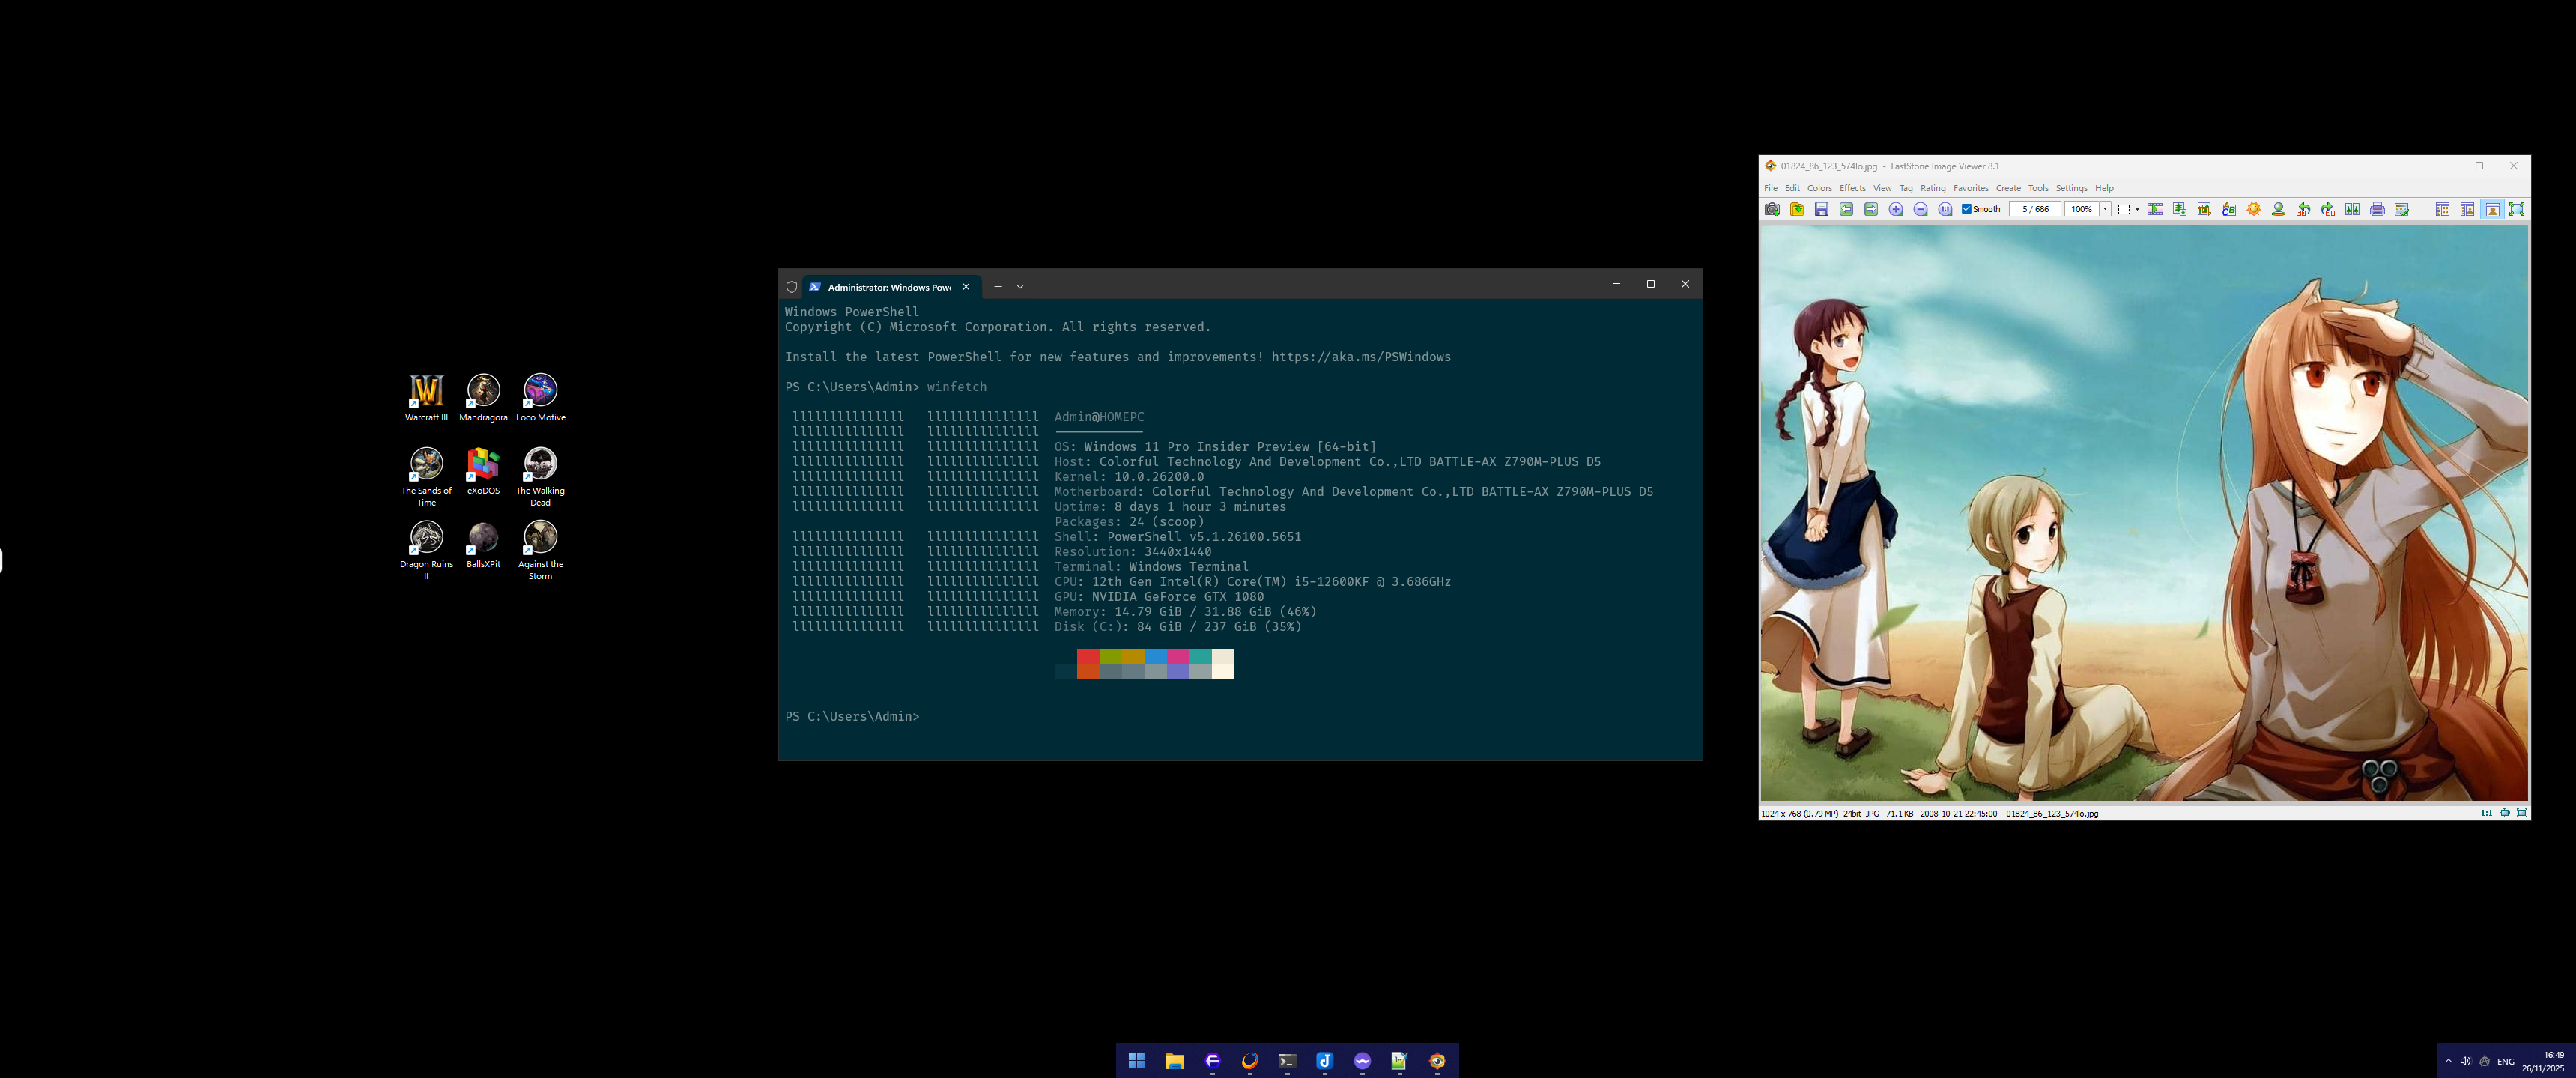Uncheck the Smooth checkbox

[1966, 209]
